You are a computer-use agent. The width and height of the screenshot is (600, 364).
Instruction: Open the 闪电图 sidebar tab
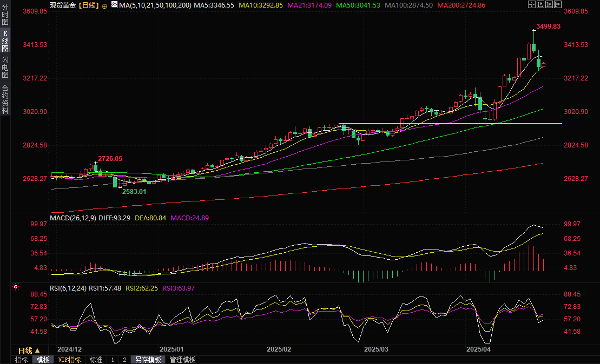pyautogui.click(x=5, y=67)
